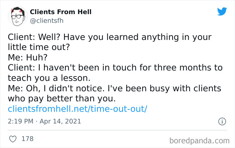Click the 2:19 PM timestamp

pos(20,121)
